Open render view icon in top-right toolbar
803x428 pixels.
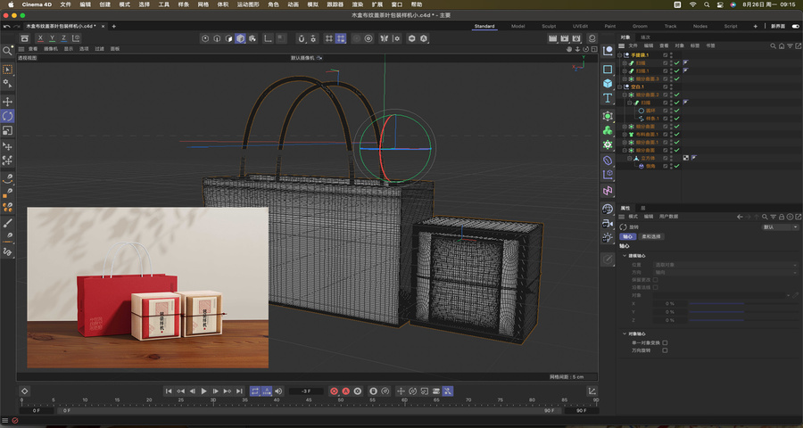pyautogui.click(x=552, y=38)
